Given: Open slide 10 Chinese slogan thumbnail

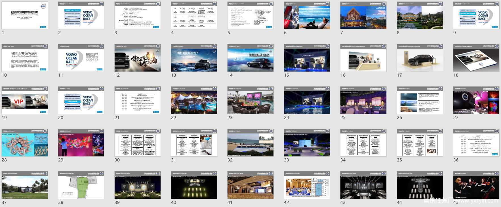Looking at the screenshot, I should pyautogui.click(x=25, y=58).
